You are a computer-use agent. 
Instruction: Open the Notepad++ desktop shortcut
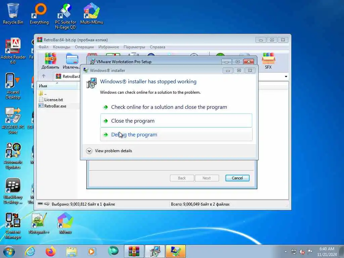(39, 223)
